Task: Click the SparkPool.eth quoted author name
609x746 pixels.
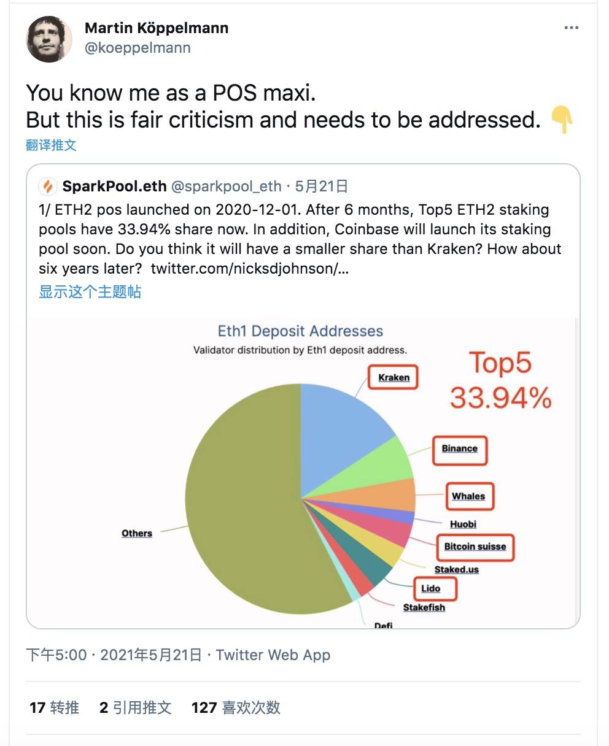Action: [x=114, y=186]
